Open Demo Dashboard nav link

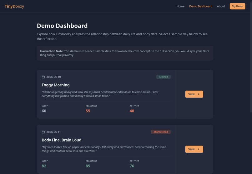[x=201, y=6]
